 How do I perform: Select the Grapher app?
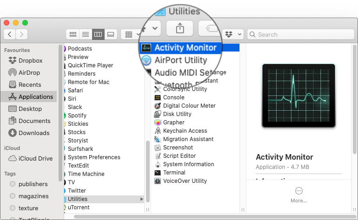click(x=173, y=123)
